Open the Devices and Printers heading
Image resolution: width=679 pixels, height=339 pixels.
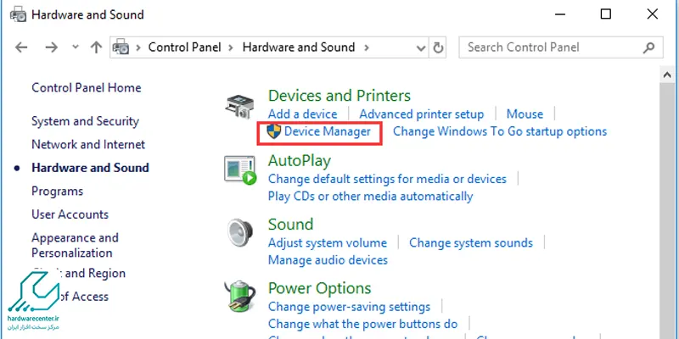(339, 96)
